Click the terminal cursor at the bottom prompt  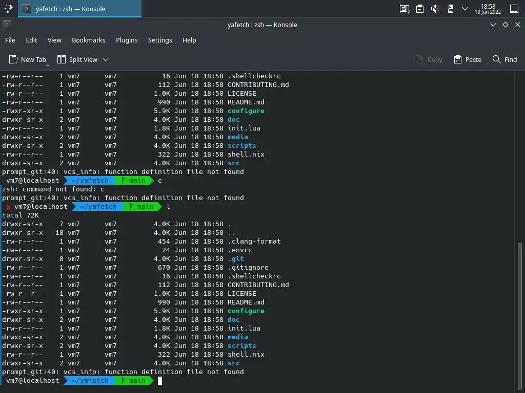(x=160, y=381)
